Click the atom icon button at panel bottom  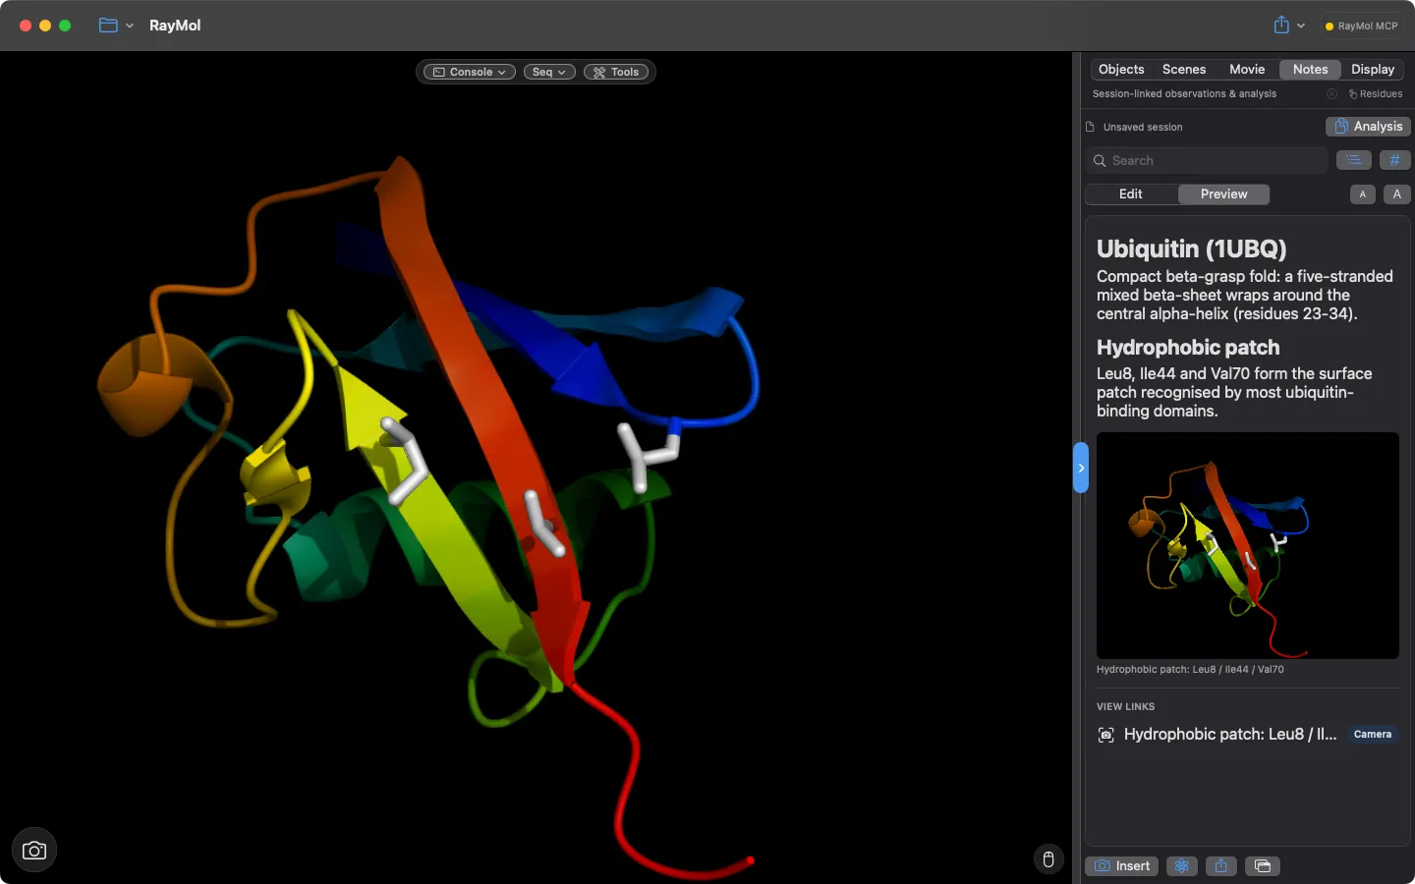(1181, 866)
